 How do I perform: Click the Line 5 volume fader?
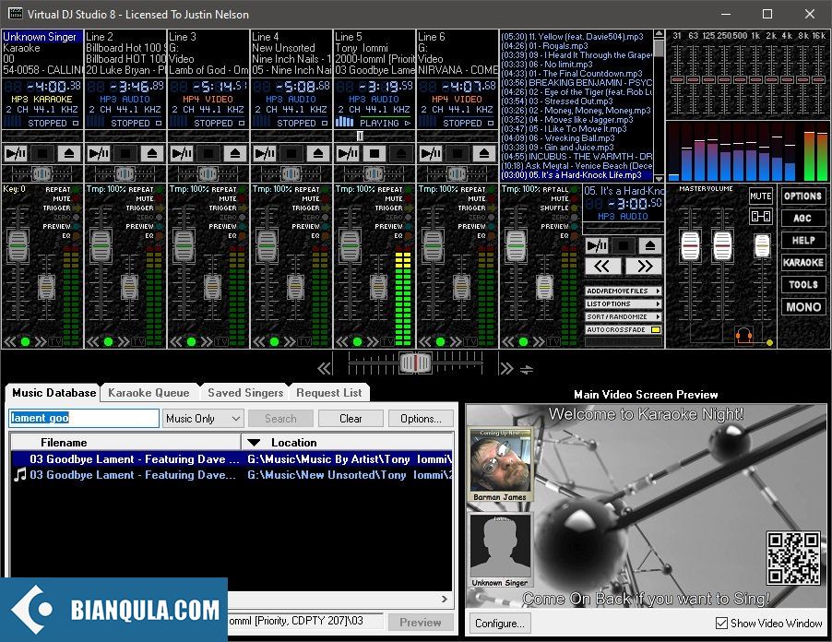pos(351,246)
